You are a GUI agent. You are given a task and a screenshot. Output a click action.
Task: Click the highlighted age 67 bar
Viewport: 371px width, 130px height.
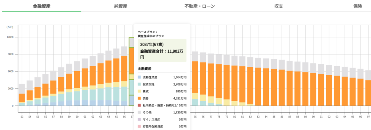click(132, 72)
